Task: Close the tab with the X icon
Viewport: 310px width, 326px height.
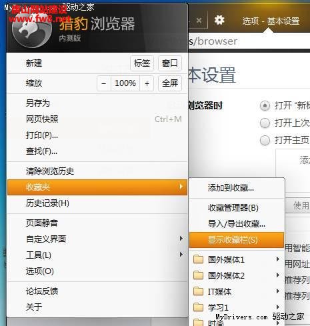Action: point(199,21)
